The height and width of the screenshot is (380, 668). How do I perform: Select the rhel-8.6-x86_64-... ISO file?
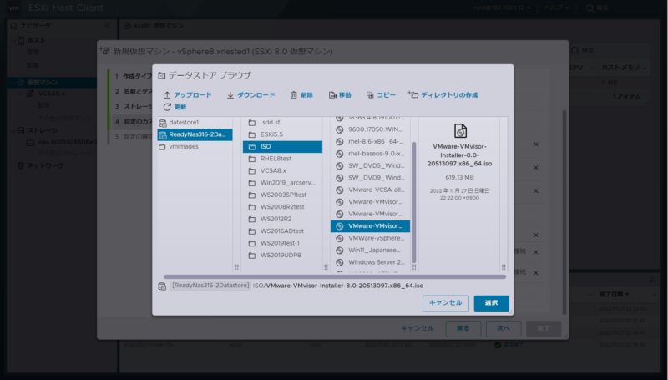(370, 141)
